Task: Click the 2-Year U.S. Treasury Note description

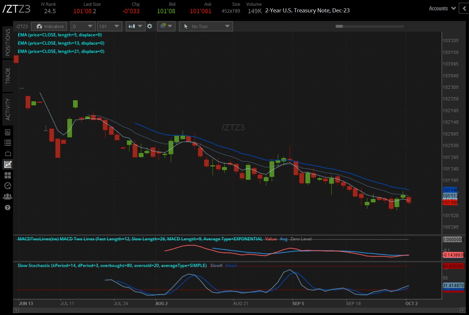Action: [x=307, y=11]
